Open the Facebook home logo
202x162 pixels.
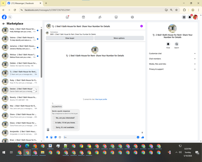coord(4,17)
